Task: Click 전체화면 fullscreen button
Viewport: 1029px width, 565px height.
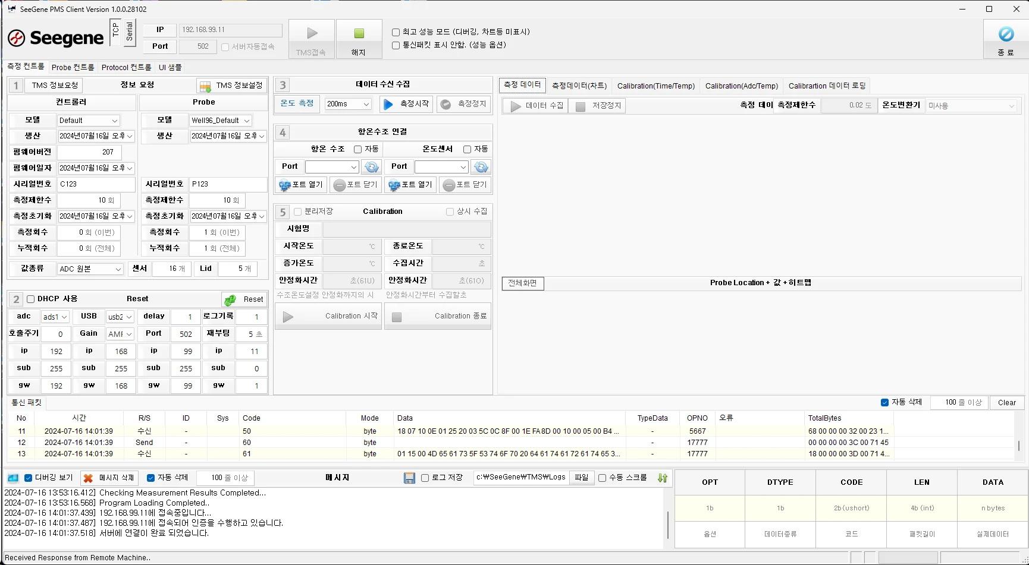Action: coord(523,283)
